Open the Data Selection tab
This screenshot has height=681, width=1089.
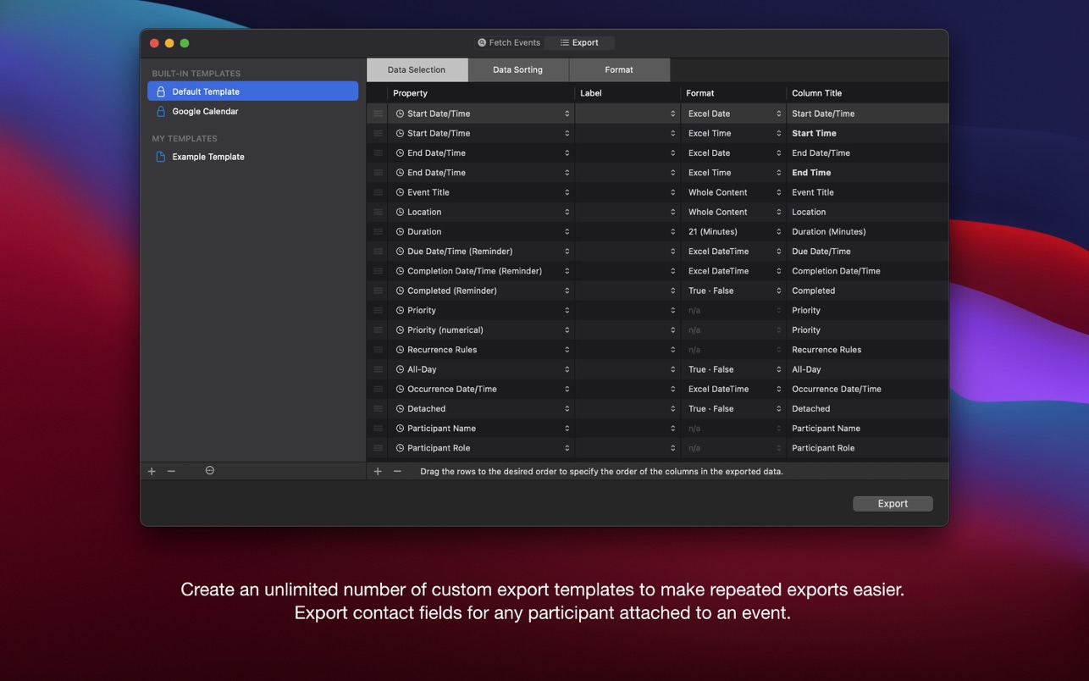[417, 69]
